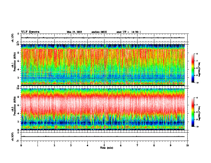Viewport: 211px width, 163px height.
Task: Select the "Mar.19, 2023" date label
Action: click(74, 32)
